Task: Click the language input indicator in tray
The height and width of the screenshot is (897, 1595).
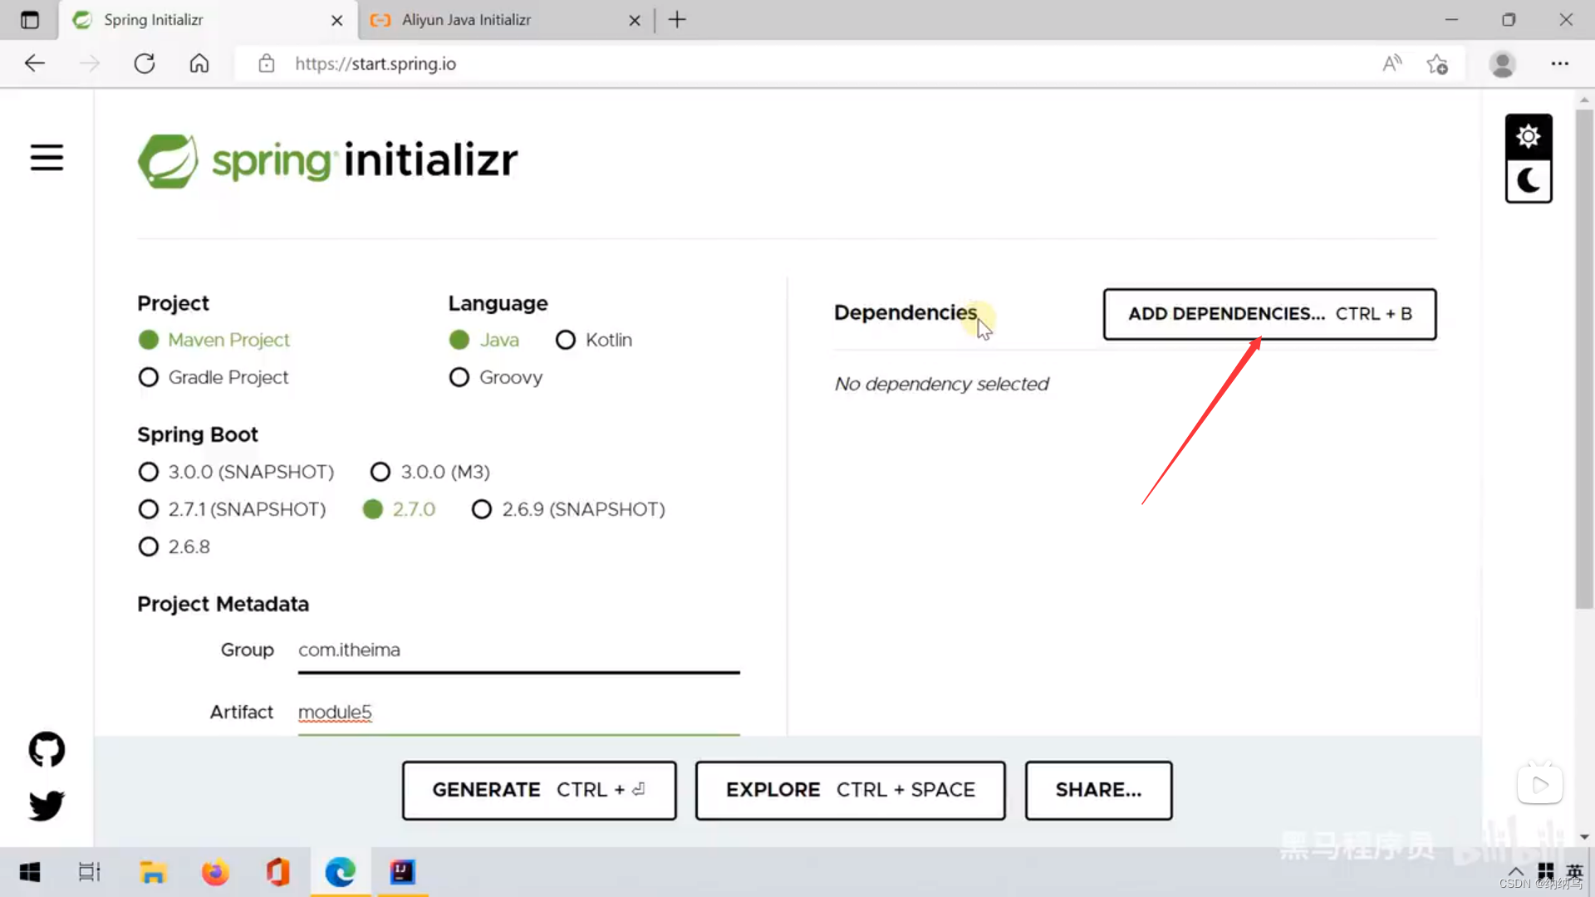Action: coord(1574,870)
